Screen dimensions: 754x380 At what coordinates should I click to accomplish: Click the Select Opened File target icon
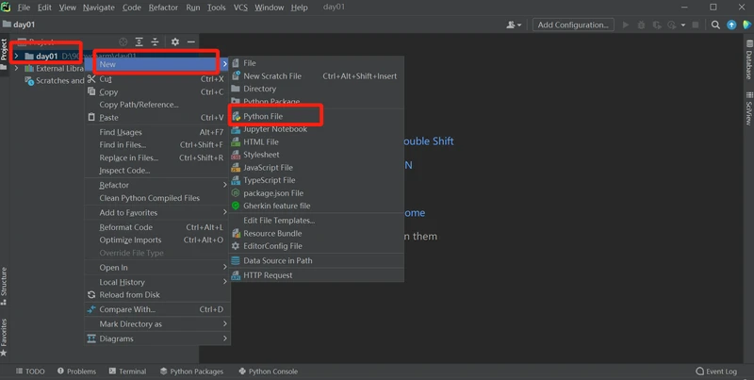[x=123, y=42]
